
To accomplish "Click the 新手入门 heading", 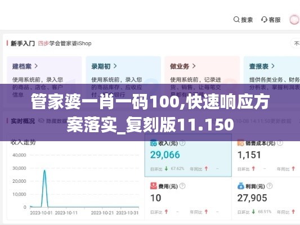I will [x=23, y=43].
